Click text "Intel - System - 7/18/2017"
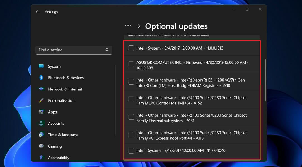302x167 pixels. pos(159,151)
